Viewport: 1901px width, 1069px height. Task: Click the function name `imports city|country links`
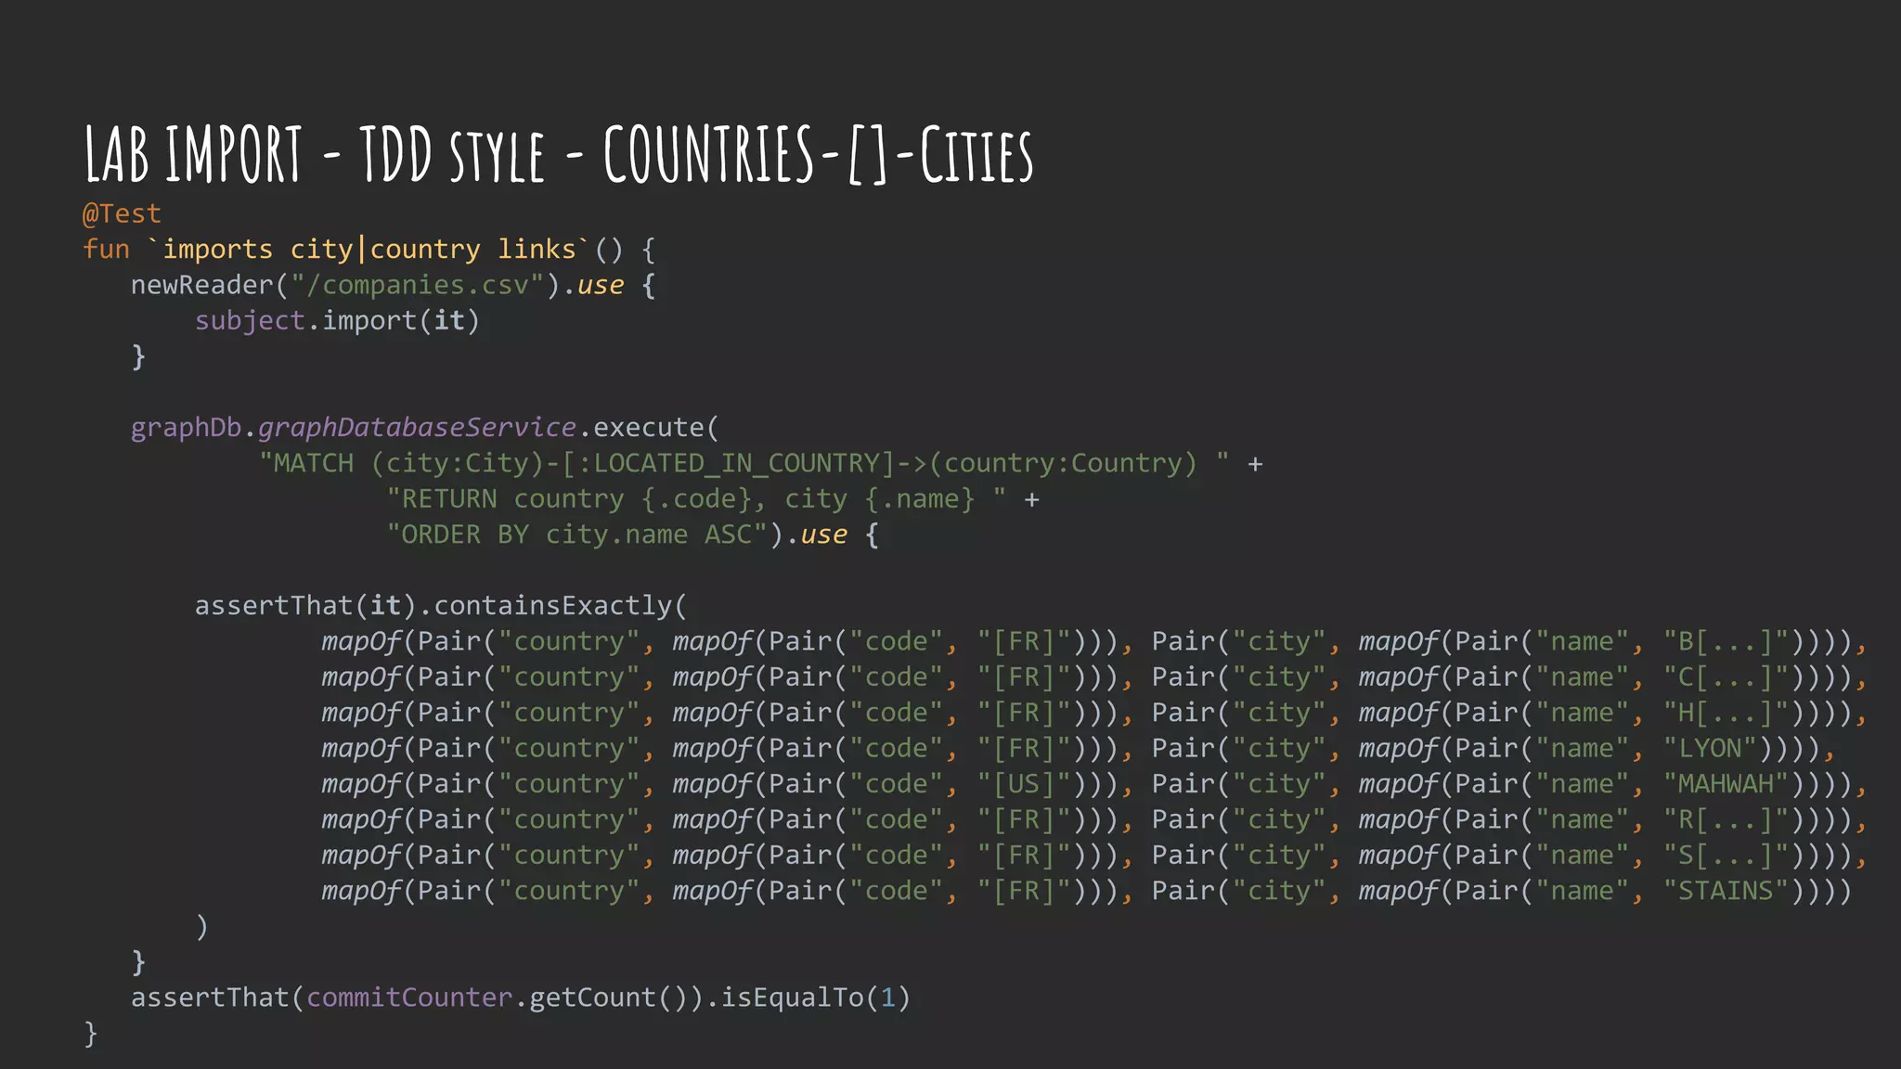pos(369,249)
